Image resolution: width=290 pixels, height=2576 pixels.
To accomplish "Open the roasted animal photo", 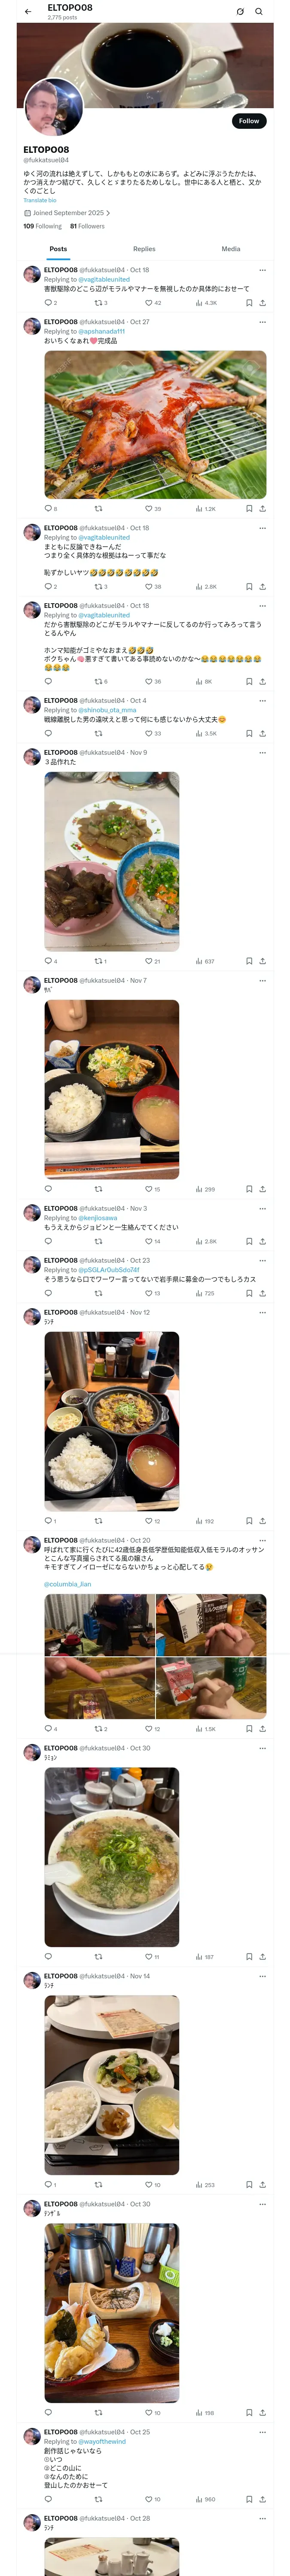I will [155, 425].
